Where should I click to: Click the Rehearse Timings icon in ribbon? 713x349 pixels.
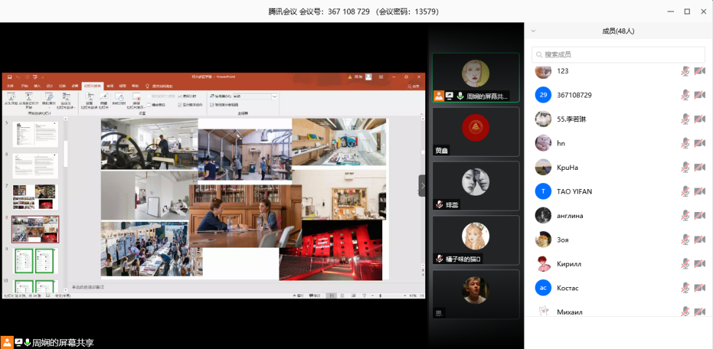pos(119,97)
